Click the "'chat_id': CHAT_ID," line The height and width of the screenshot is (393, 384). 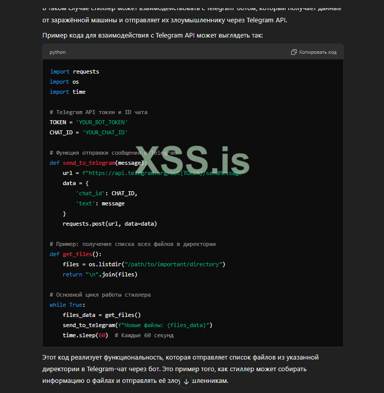107,194
